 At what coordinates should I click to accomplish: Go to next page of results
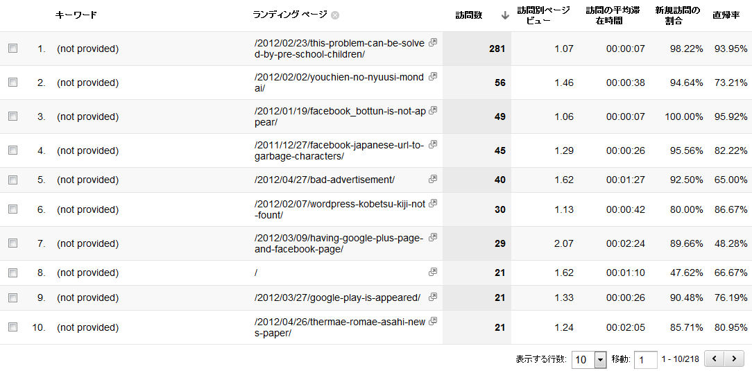tap(733, 359)
